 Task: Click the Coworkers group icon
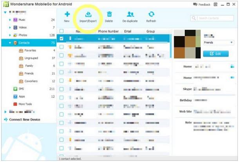[21, 81]
